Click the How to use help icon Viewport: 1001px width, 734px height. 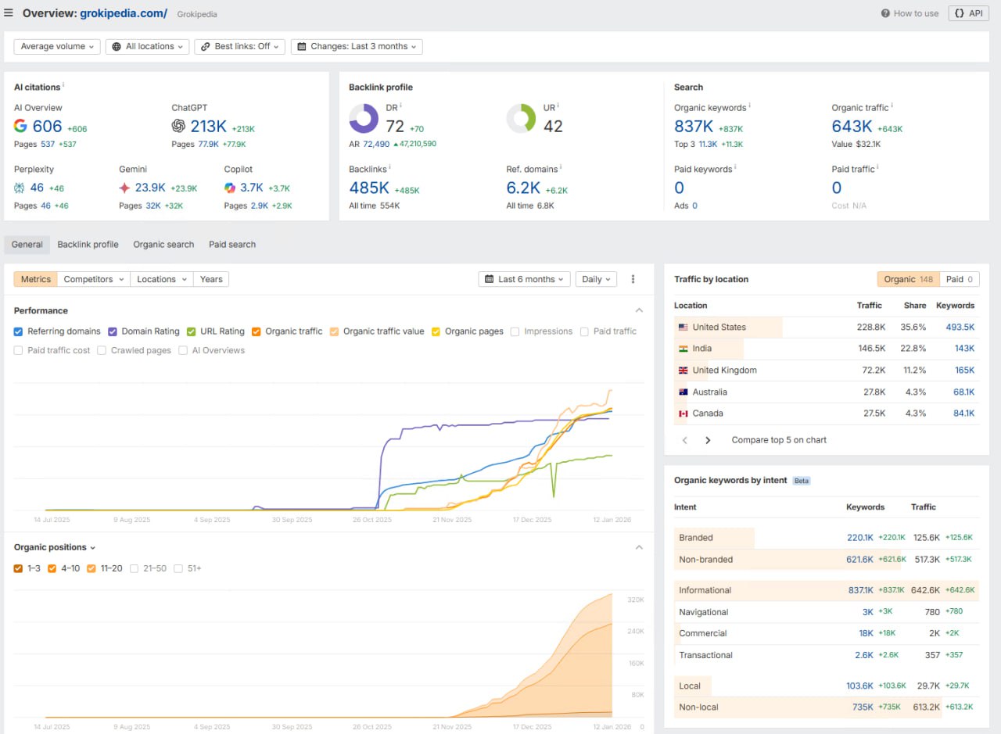pyautogui.click(x=885, y=13)
